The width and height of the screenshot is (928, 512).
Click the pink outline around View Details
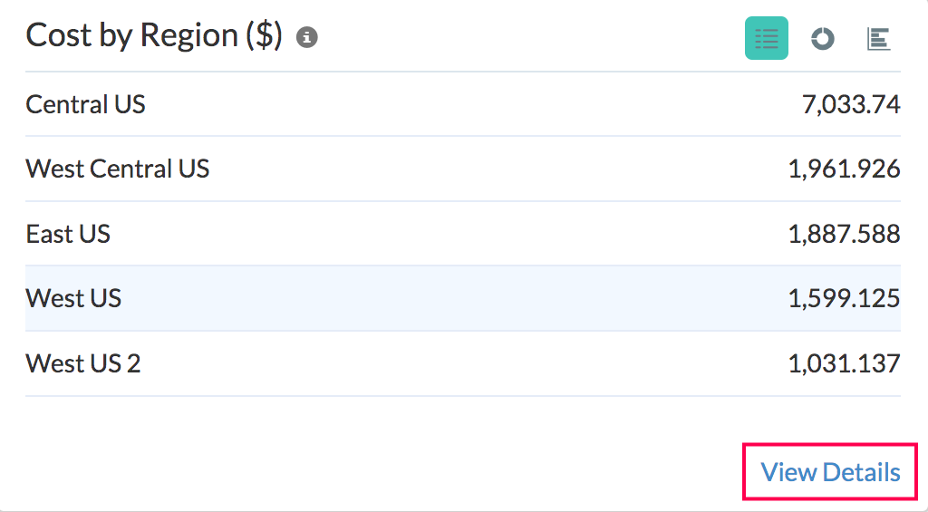[x=745, y=471]
